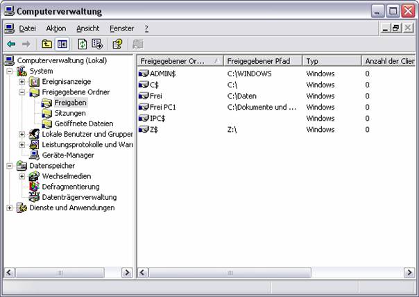Click the C:\WINDOWS path cell

(x=249, y=74)
